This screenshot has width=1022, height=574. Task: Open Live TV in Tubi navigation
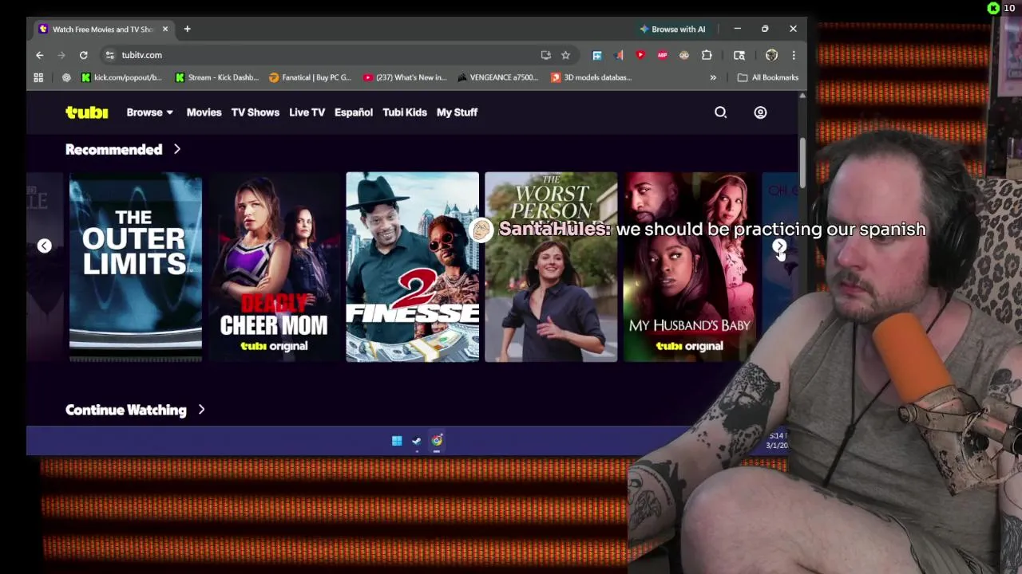pos(307,112)
